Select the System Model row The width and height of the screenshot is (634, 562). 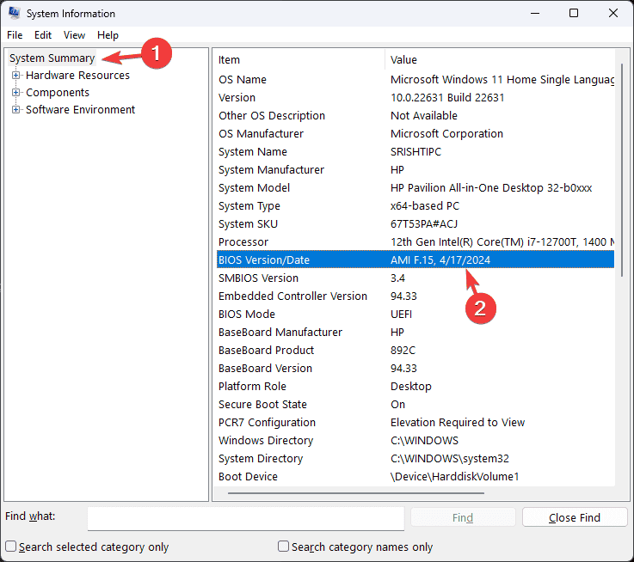click(x=415, y=188)
